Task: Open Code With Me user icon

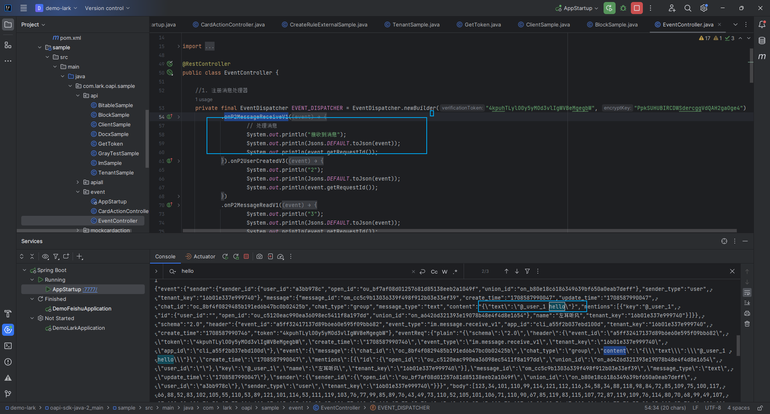Action: coord(672,8)
